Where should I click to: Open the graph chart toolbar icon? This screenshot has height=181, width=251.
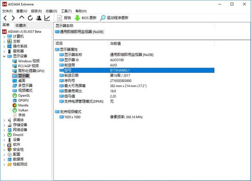coord(47,18)
